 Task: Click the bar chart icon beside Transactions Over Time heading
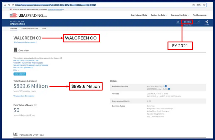(x=15, y=134)
